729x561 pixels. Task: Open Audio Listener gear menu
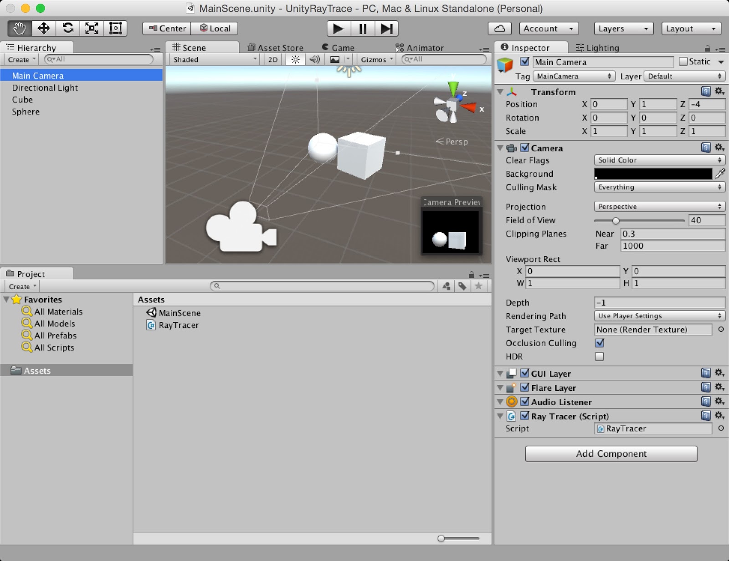tap(719, 401)
